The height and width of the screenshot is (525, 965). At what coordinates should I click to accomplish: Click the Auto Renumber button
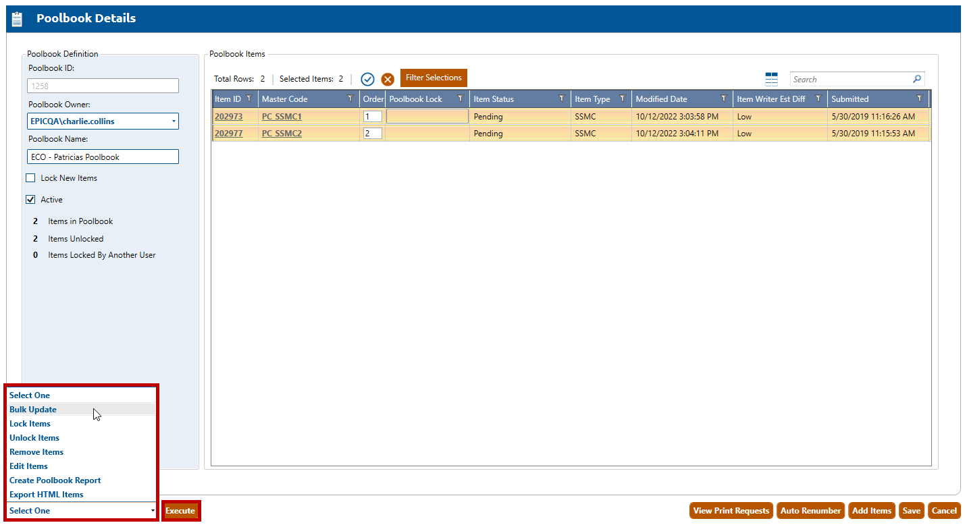tap(810, 511)
